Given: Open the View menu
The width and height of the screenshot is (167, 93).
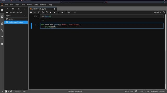Looking at the screenshot, I should (17, 5).
